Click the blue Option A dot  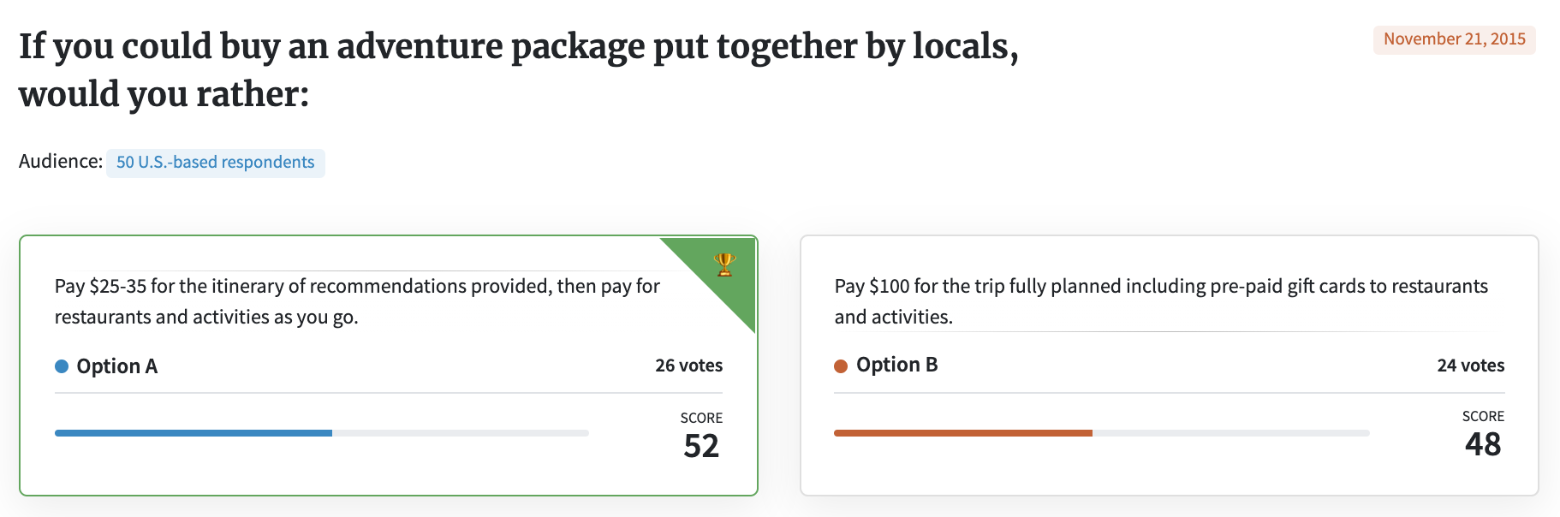click(x=62, y=366)
